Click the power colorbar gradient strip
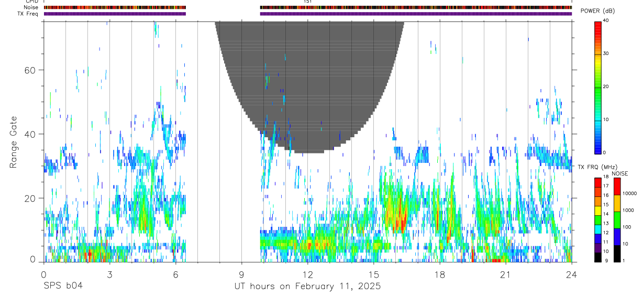643x297 pixels. point(598,87)
